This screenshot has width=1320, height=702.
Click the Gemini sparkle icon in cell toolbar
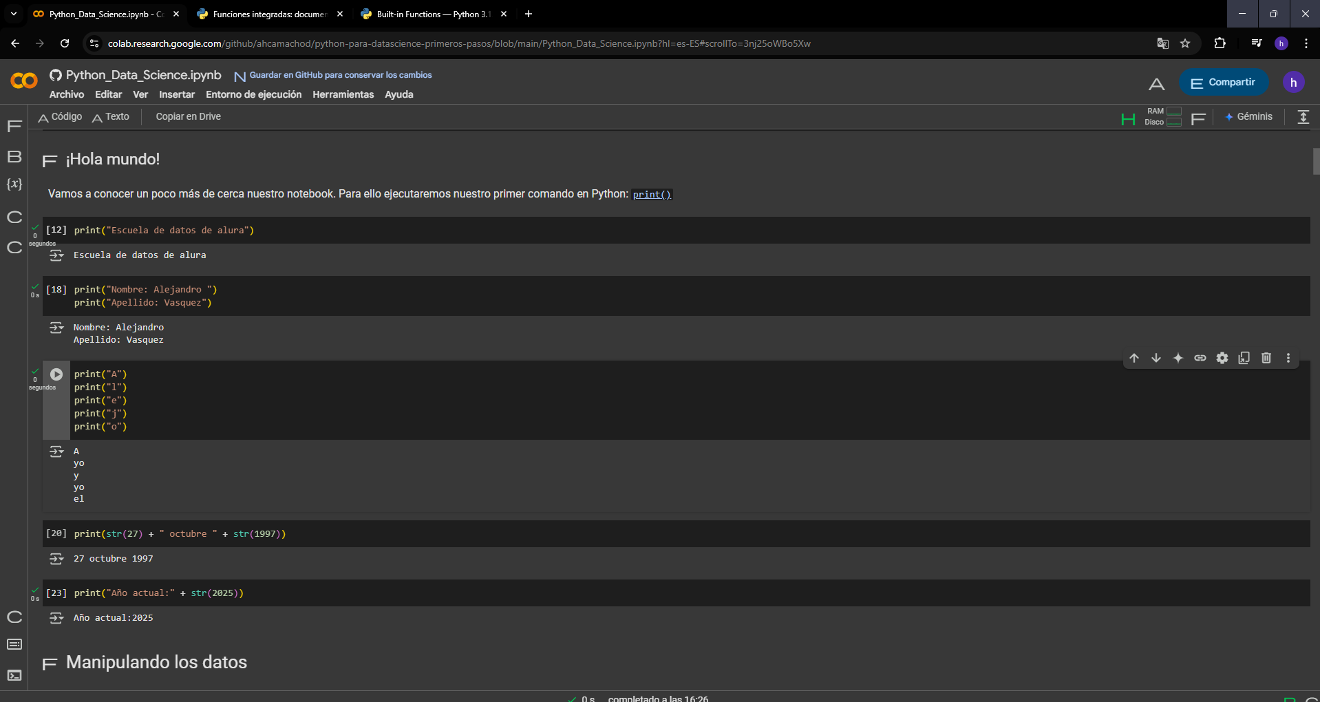coord(1178,358)
